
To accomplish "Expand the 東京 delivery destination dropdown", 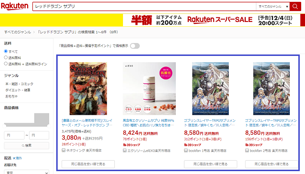I will point(27,172).
